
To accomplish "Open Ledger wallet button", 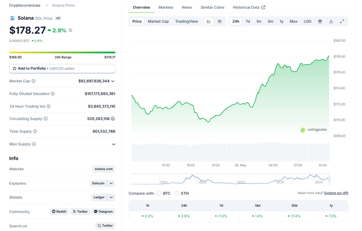I will click(x=99, y=197).
